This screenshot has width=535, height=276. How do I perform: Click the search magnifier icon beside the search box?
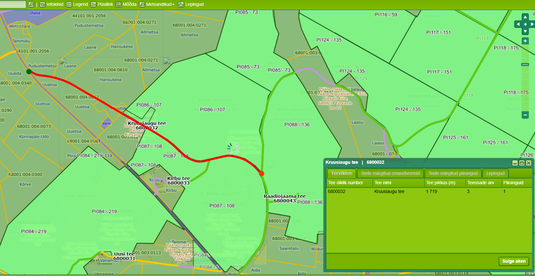coord(31,4)
